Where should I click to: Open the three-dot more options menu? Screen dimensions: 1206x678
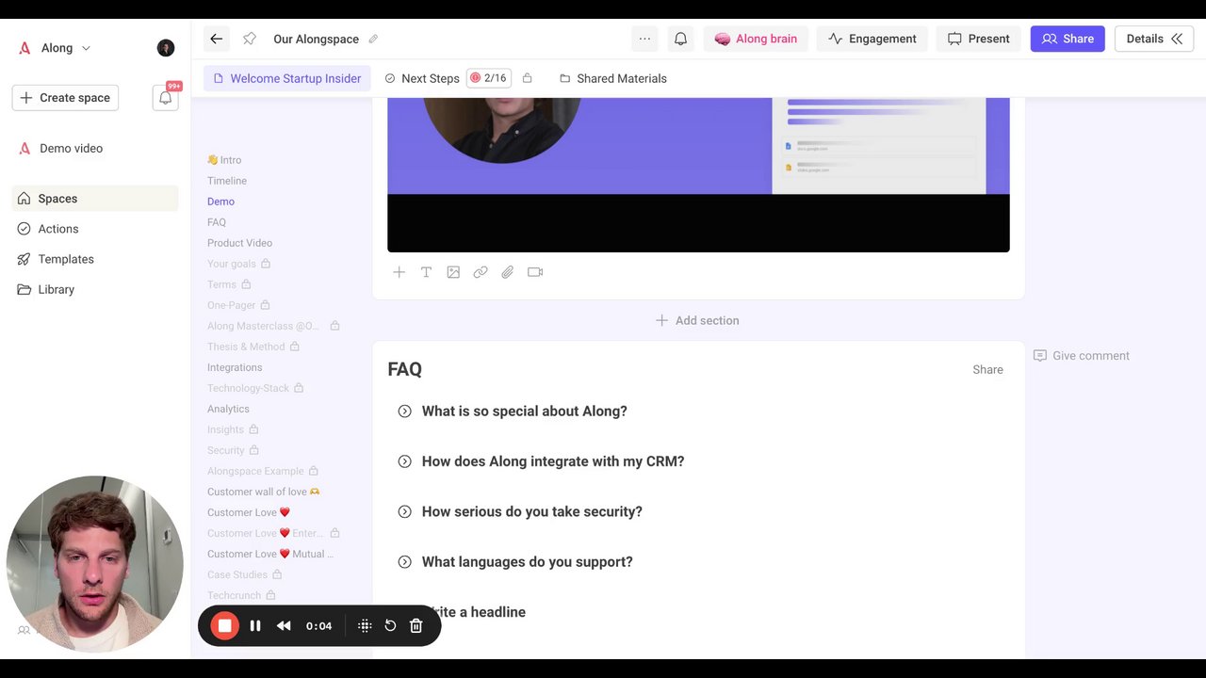[644, 39]
